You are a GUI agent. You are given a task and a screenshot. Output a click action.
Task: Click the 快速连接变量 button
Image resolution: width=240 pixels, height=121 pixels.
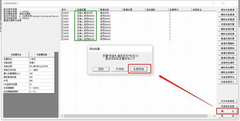[228, 24]
